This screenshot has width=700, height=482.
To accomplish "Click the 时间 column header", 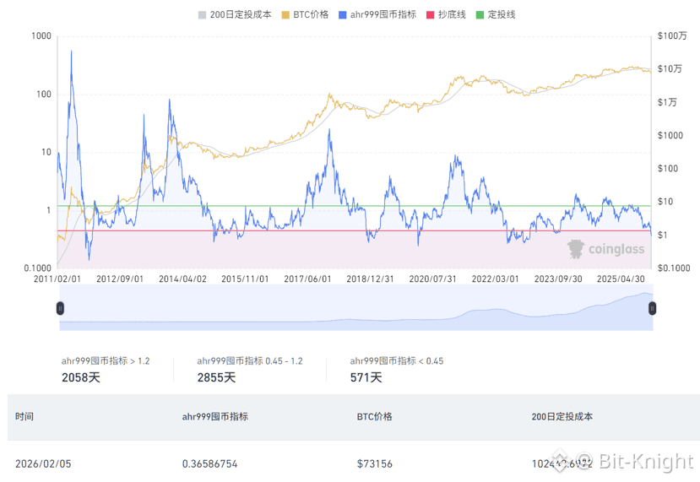I will pos(24,416).
